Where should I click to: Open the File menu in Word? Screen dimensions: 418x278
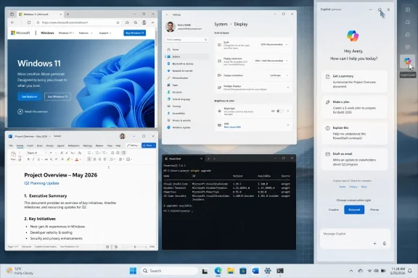click(11, 146)
